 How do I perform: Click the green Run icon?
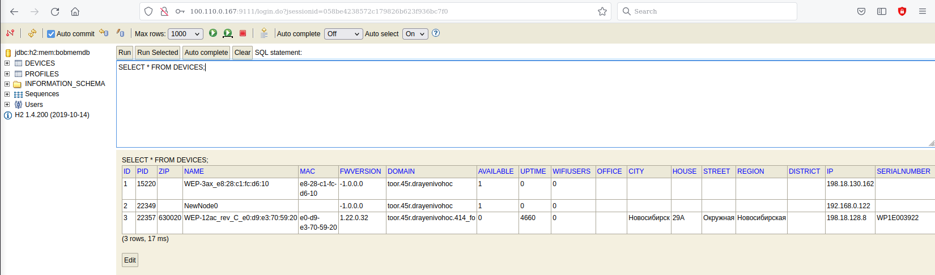coord(213,33)
